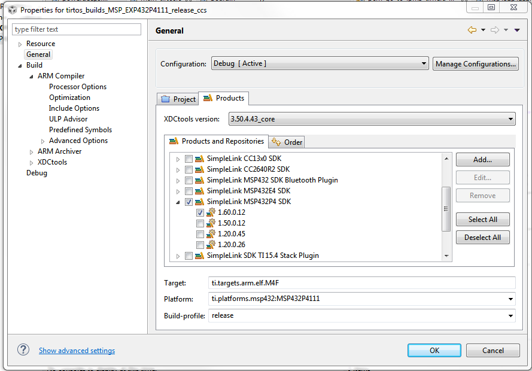Expand the XDCtools tree node
Screen dimensions: 532x371
[31, 163]
